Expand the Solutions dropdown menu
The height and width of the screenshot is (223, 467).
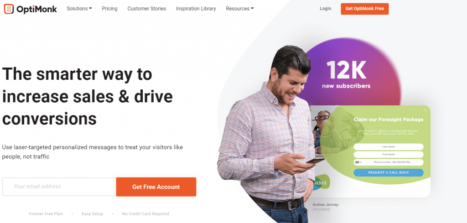[x=79, y=9]
